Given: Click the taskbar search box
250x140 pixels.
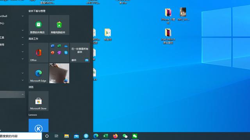Looking at the screenshot, I should pos(21,136).
